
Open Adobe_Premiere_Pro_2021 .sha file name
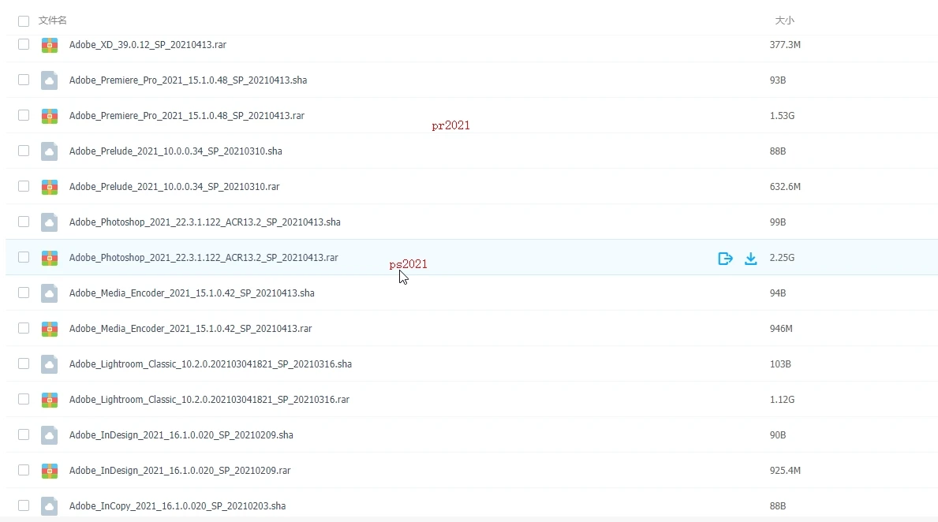[188, 80]
